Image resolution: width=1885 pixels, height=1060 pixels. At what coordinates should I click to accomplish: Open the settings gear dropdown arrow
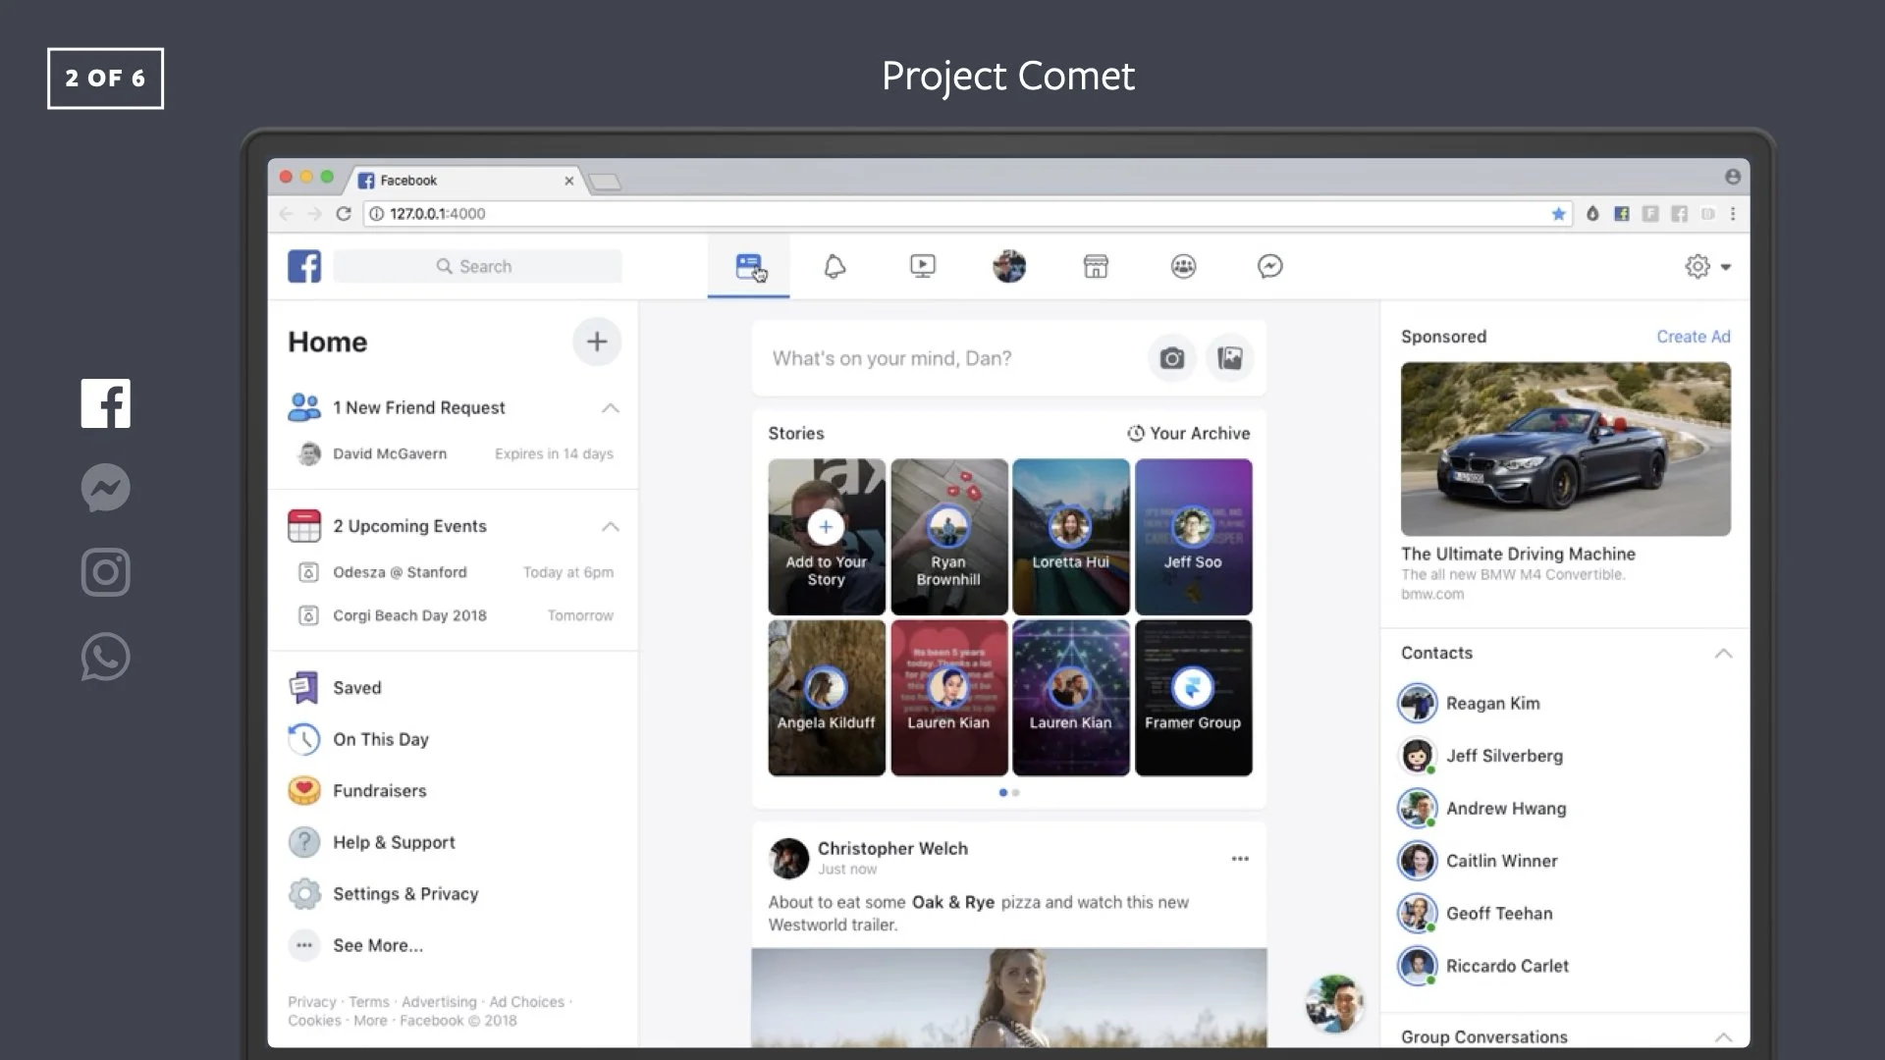click(1726, 267)
